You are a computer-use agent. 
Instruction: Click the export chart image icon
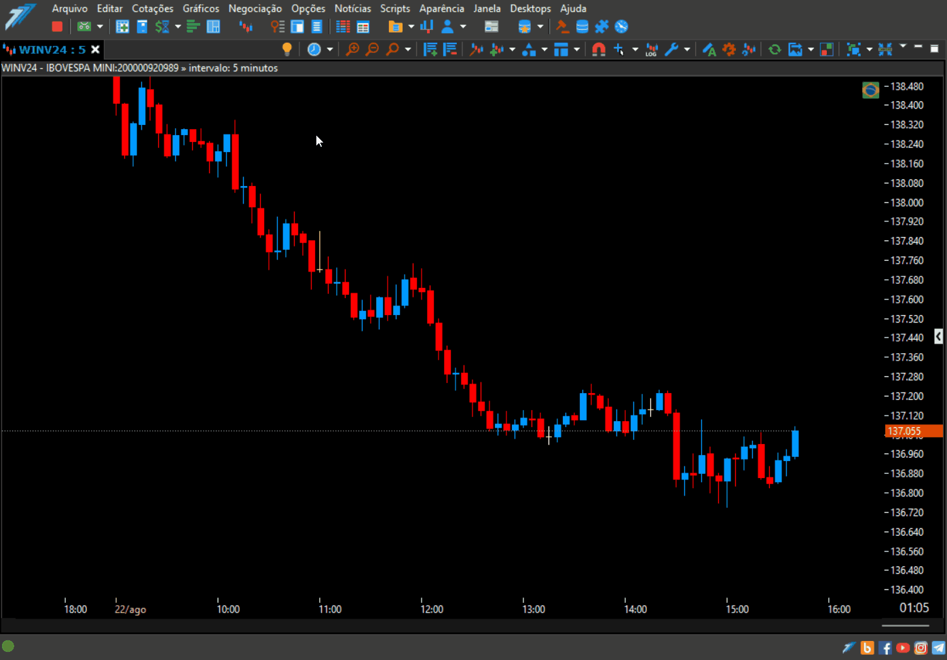coord(795,49)
